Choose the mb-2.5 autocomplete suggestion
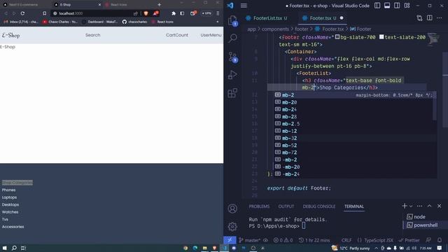Viewport: 448px width, 252px height. tap(355, 124)
